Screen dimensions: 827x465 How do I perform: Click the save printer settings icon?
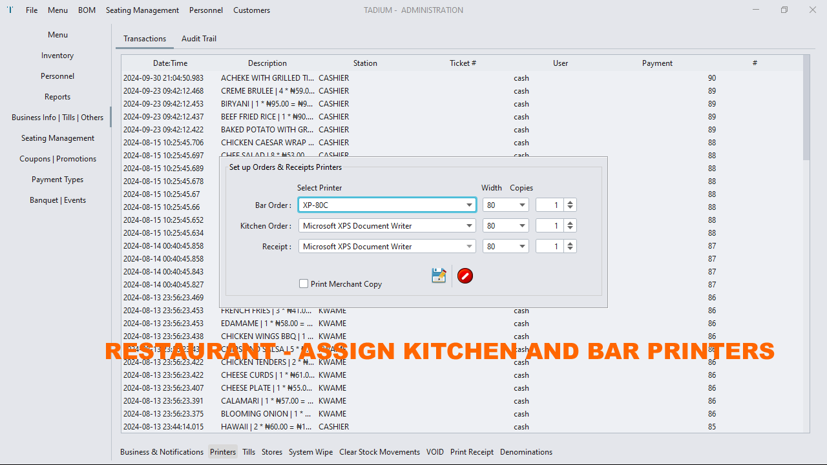(439, 276)
